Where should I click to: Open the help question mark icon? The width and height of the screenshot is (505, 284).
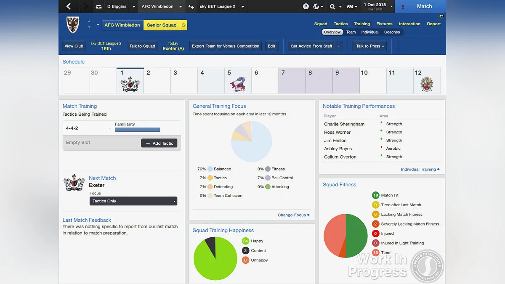coord(306,6)
